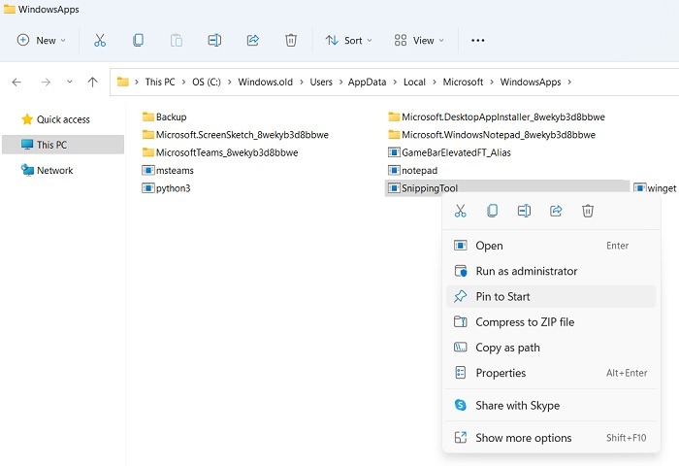Jump to AppData in breadcrumb
This screenshot has width=679, height=466.
[367, 82]
